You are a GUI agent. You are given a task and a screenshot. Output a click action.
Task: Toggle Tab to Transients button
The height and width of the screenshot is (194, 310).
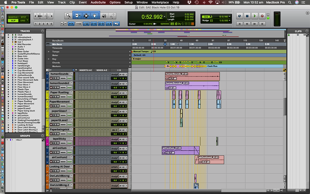(x=71, y=24)
